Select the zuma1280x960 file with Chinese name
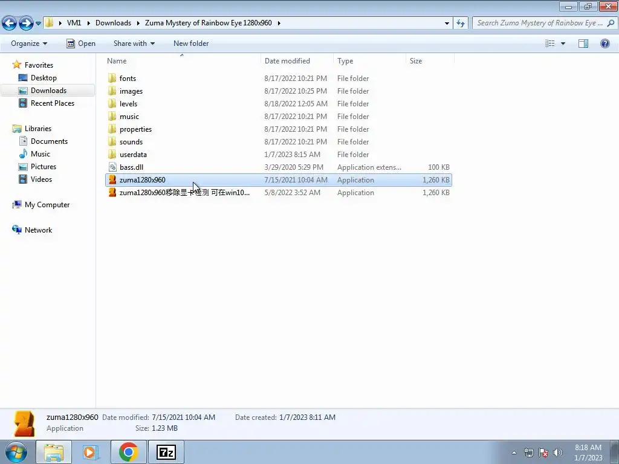This screenshot has height=464, width=619. (x=278, y=193)
